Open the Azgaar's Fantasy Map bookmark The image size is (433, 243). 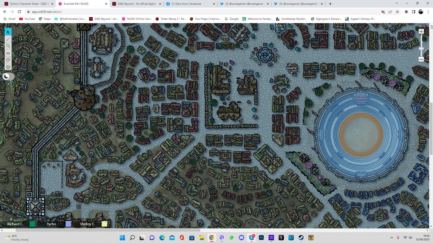coord(361,19)
